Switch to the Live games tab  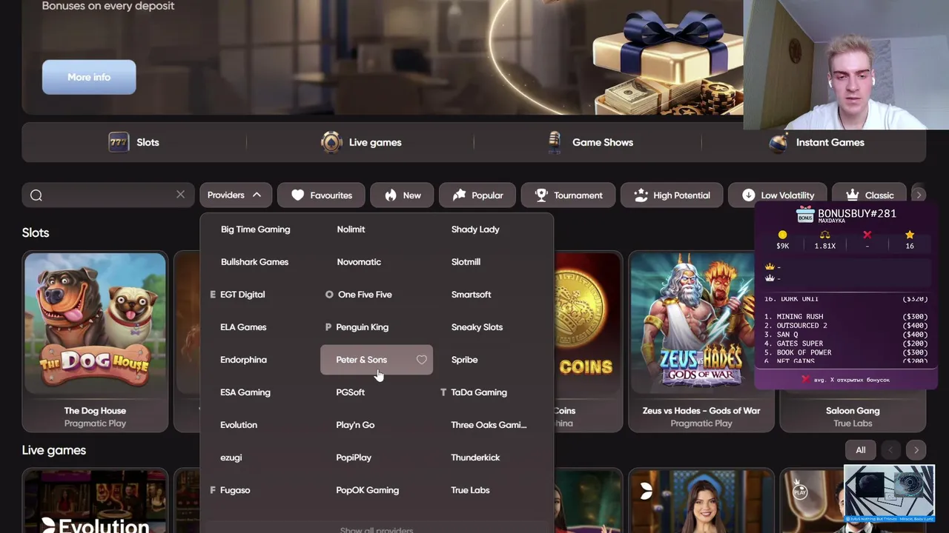pos(361,142)
